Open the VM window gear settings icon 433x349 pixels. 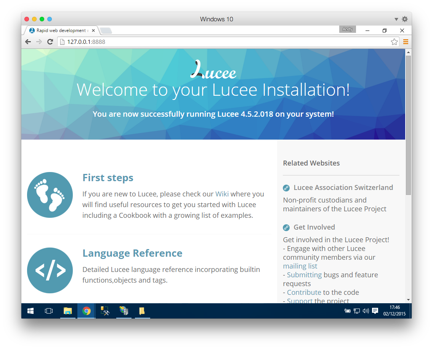click(404, 19)
